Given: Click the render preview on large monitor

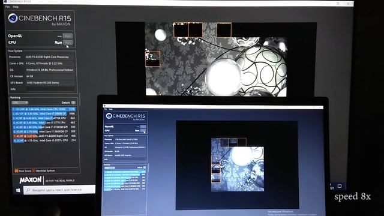Looking at the screenshot, I should click(x=216, y=59).
